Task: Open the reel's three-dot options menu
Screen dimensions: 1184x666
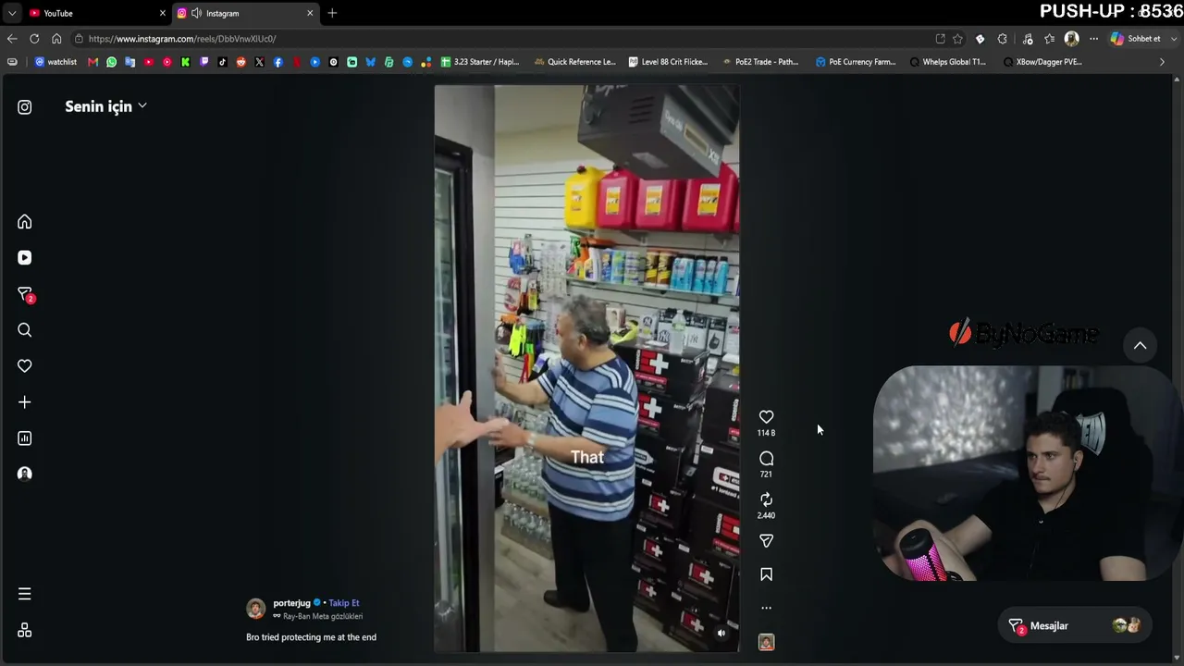Action: click(766, 609)
